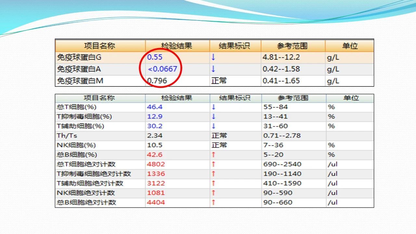Click the 正常 flag for 免疫球蛋白M

click(219, 81)
